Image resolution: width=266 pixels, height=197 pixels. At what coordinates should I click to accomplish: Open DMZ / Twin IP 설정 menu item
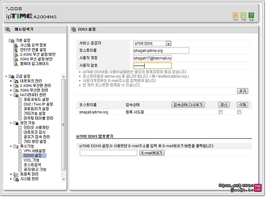[38, 104]
